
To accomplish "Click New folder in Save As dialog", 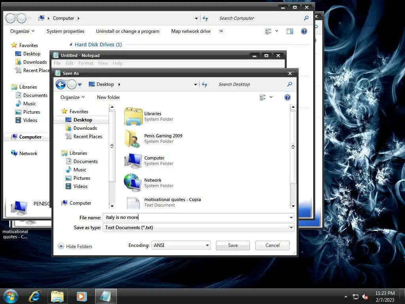I will (x=108, y=97).
